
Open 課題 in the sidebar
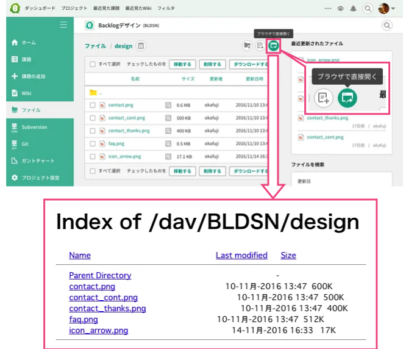point(40,59)
